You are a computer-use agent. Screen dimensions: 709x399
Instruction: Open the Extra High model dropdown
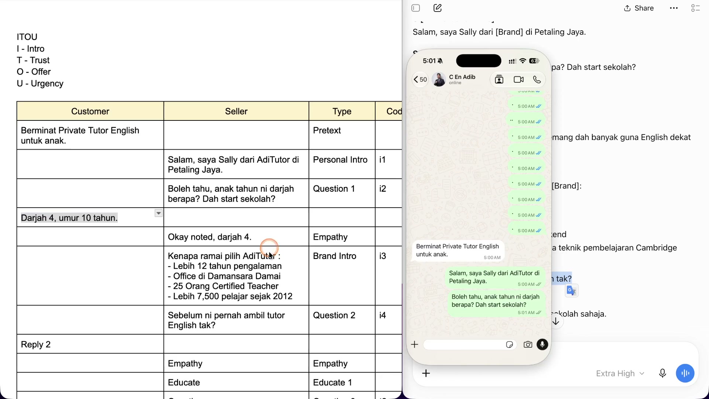pyautogui.click(x=620, y=374)
